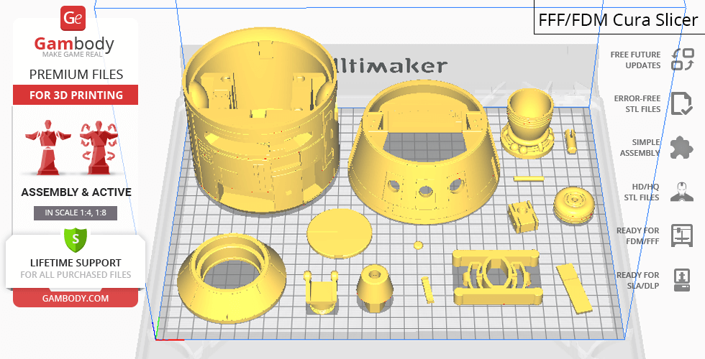This screenshot has height=359, width=705.
Task: Click the IN SCALE 1:4, 1:8 badge
Action: point(76,213)
